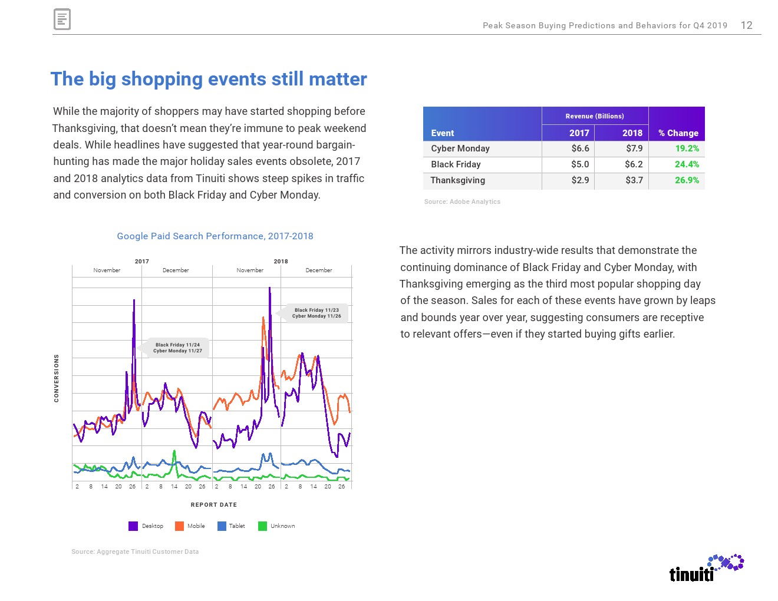Screen dimensions: 778x601
Task: Click the Desktop purple legend swatch
Action: (133, 526)
